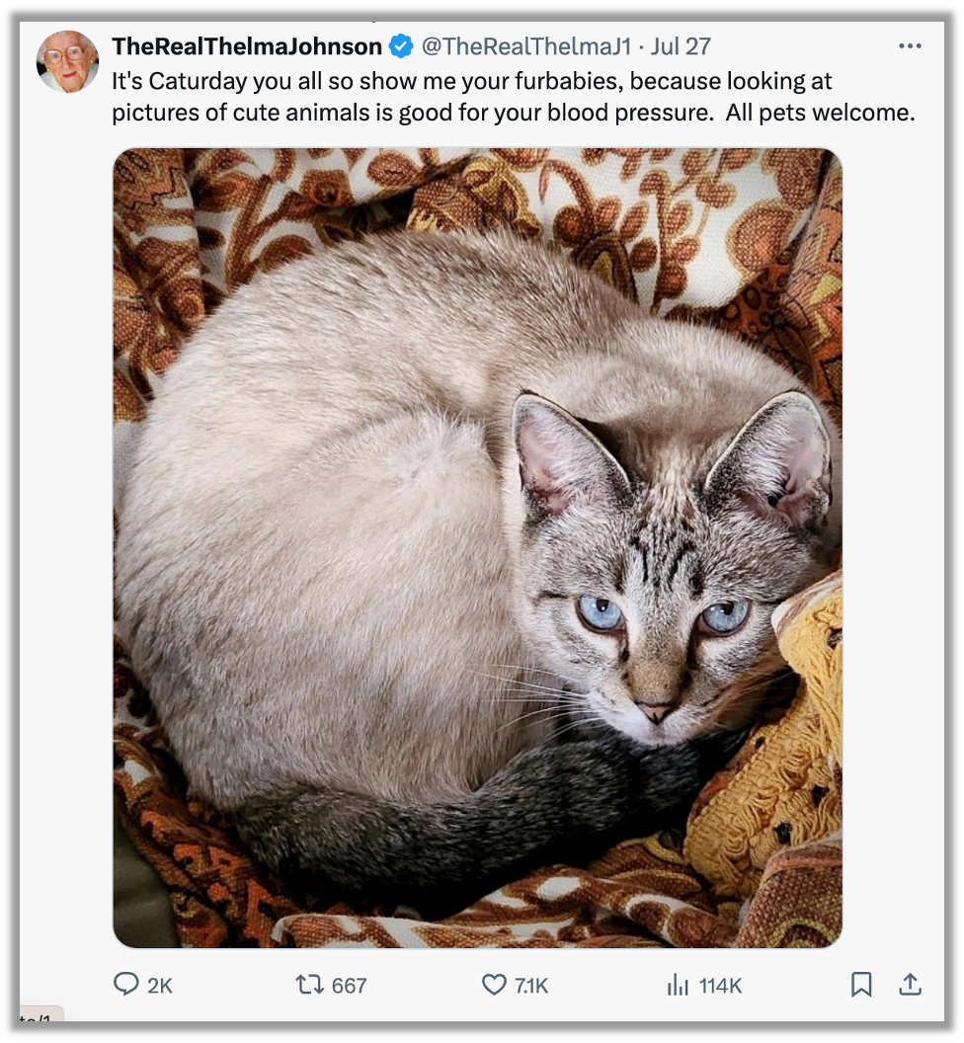Image resolution: width=964 pixels, height=1043 pixels.
Task: Enlarge the cat photo
Action: (x=477, y=548)
